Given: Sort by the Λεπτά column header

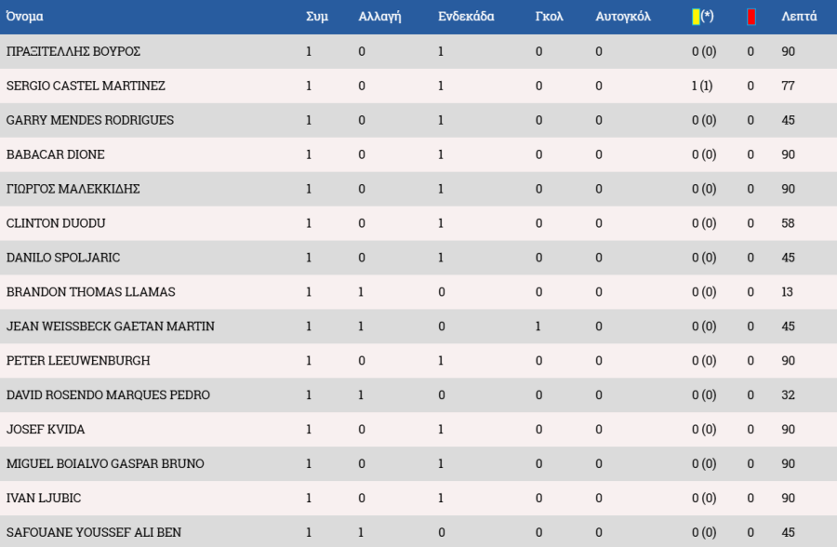Looking at the screenshot, I should (799, 17).
